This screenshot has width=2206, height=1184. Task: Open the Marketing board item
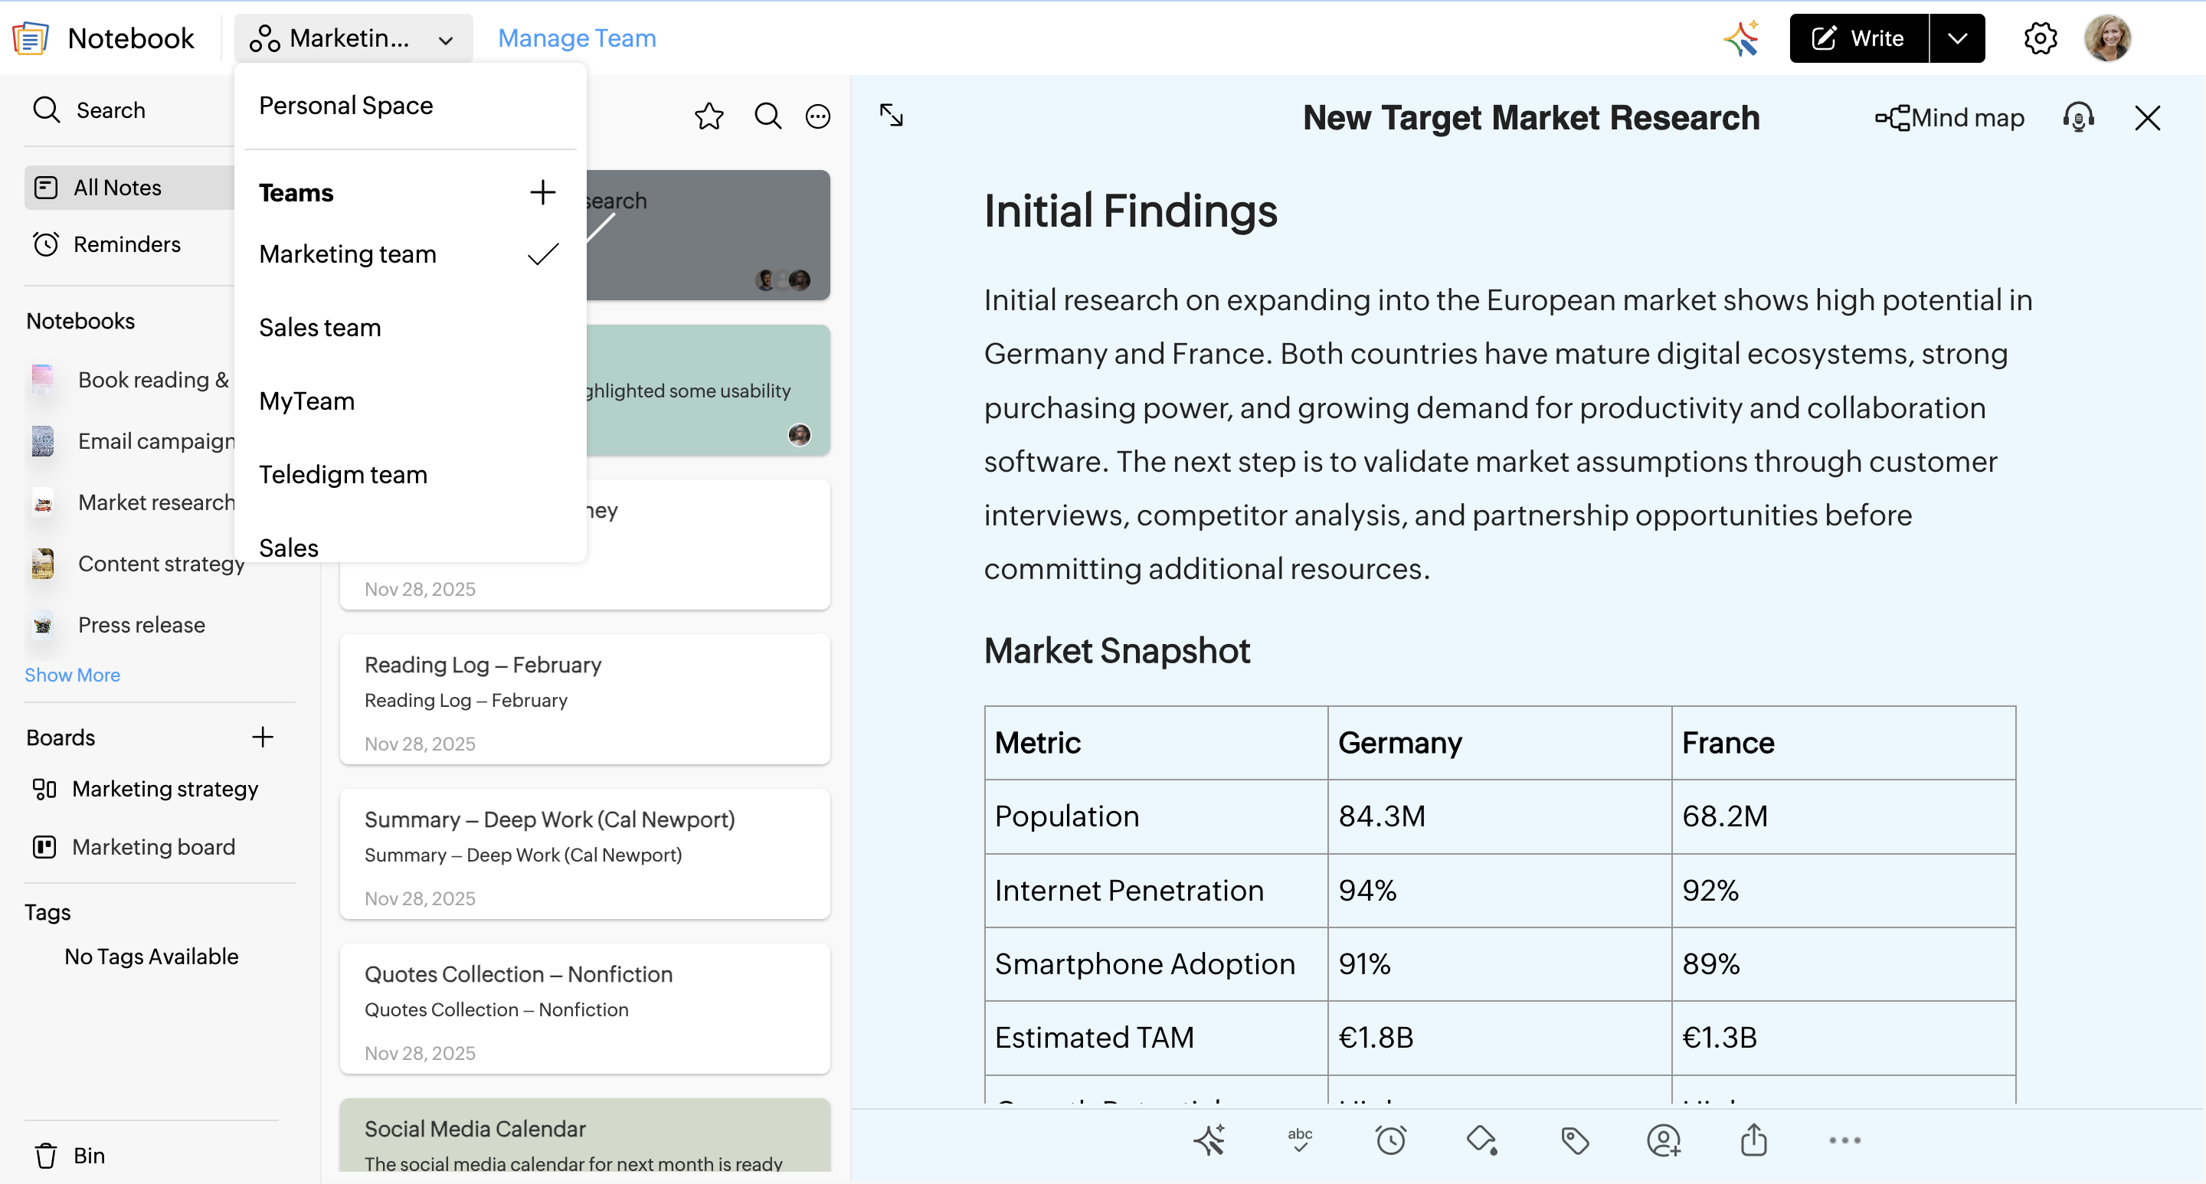point(133,847)
